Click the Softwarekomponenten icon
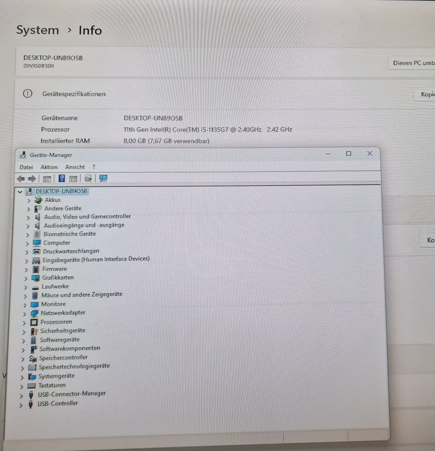The width and height of the screenshot is (435, 451). 33,349
